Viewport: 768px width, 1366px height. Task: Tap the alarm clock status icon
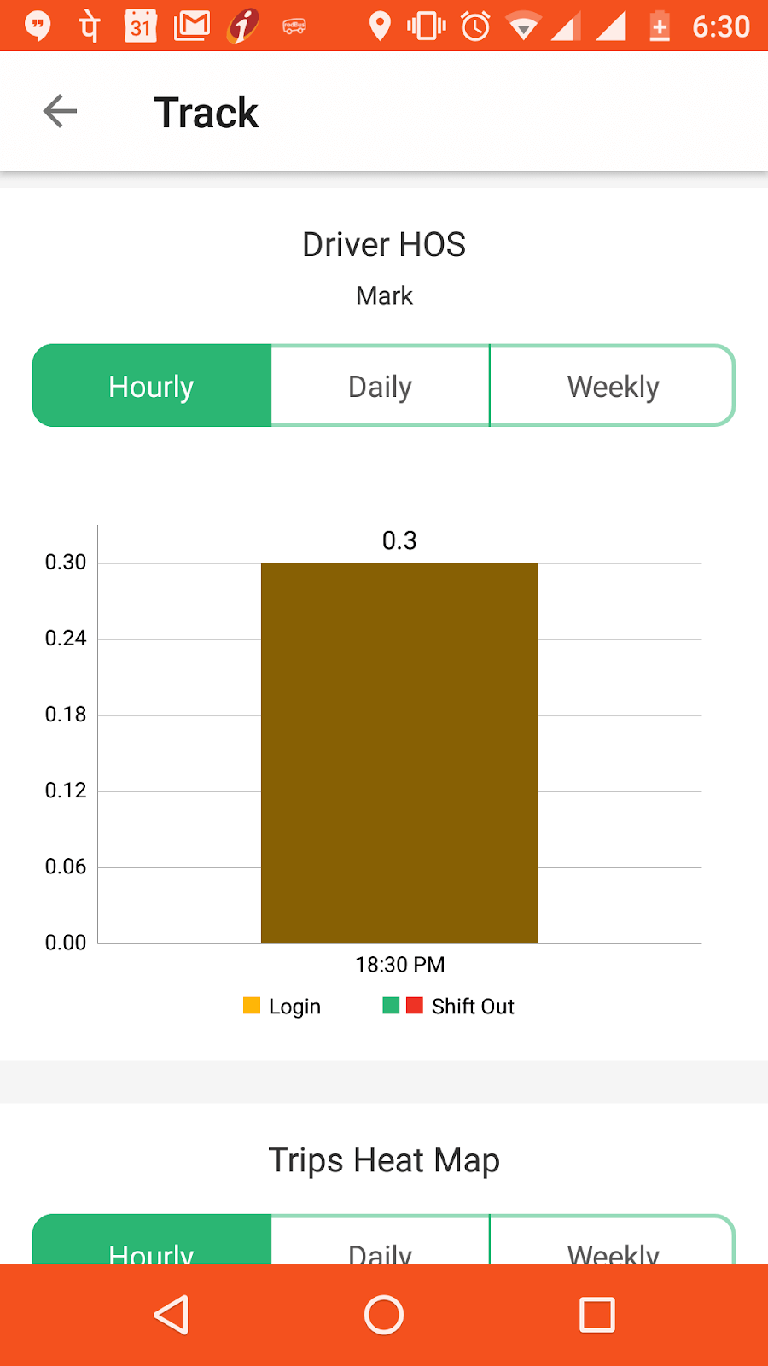(475, 26)
